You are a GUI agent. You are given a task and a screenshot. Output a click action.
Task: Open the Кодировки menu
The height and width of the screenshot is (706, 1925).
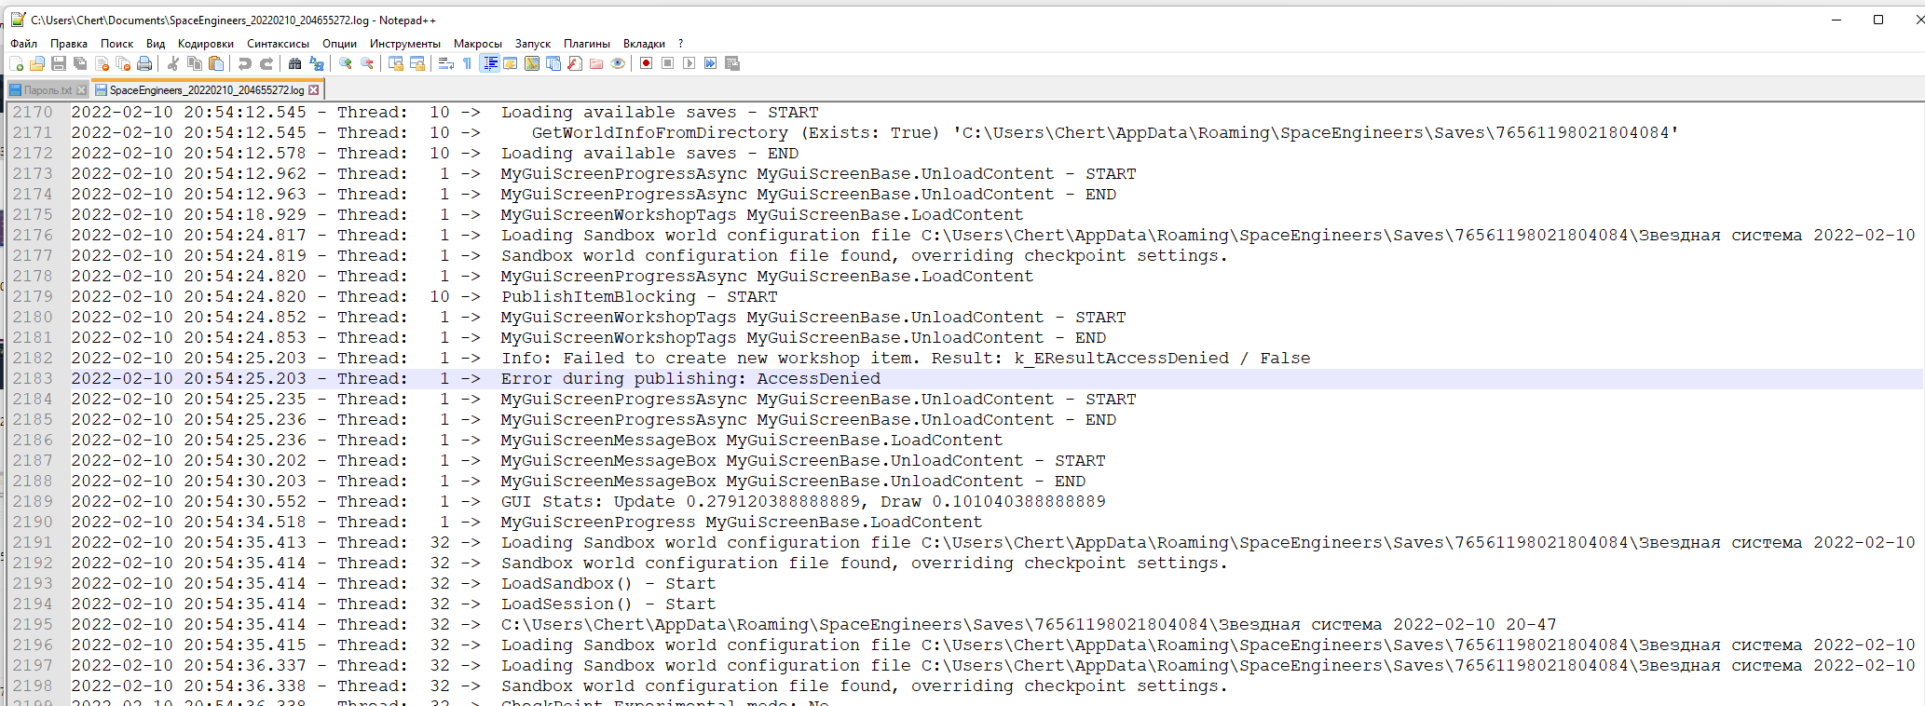click(x=205, y=44)
